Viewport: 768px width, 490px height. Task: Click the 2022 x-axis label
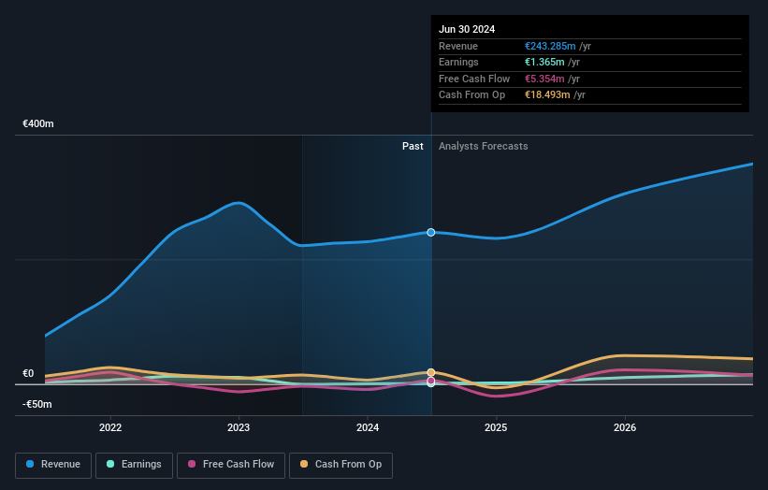tap(110, 427)
